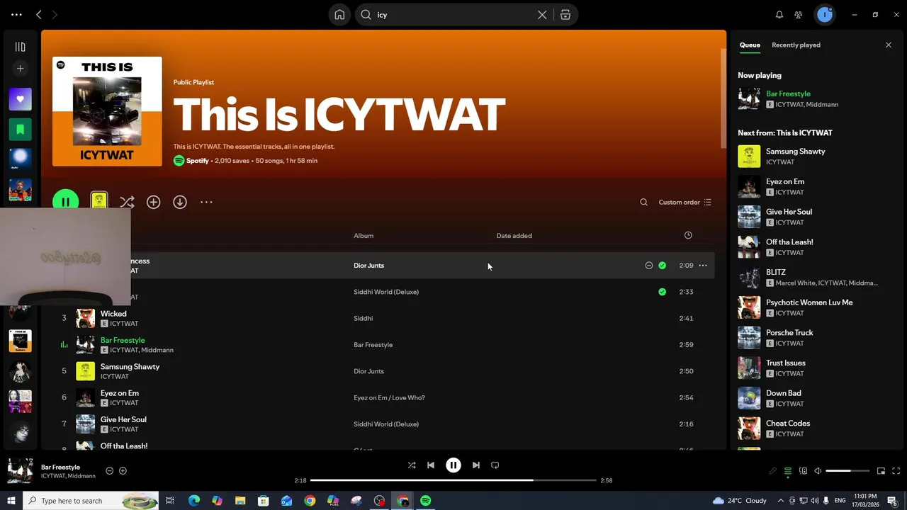Skip to previous track
Image resolution: width=907 pixels, height=510 pixels.
coord(431,465)
